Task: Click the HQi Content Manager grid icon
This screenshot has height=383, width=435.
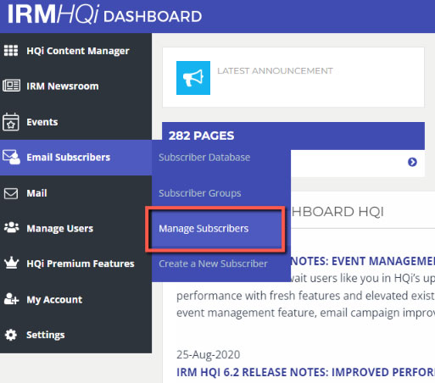Action: (x=11, y=51)
